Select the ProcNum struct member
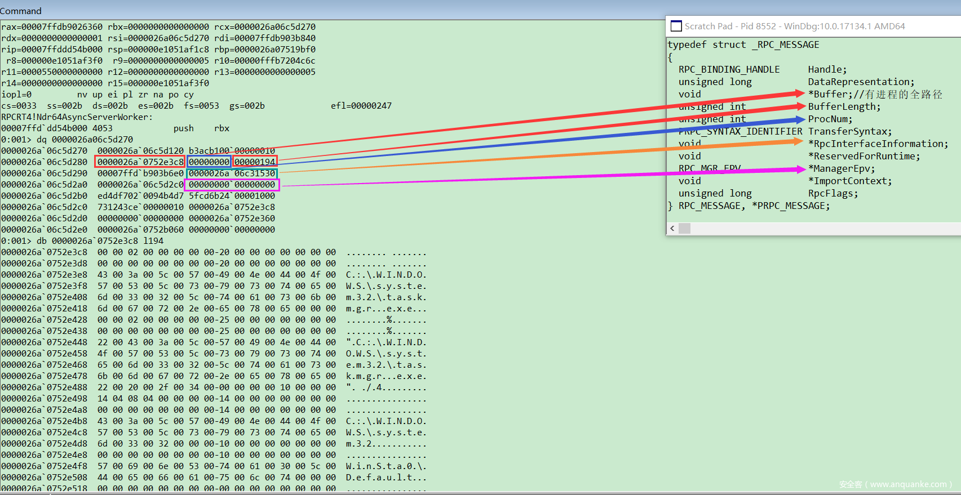Image resolution: width=961 pixels, height=495 pixels. pos(830,119)
